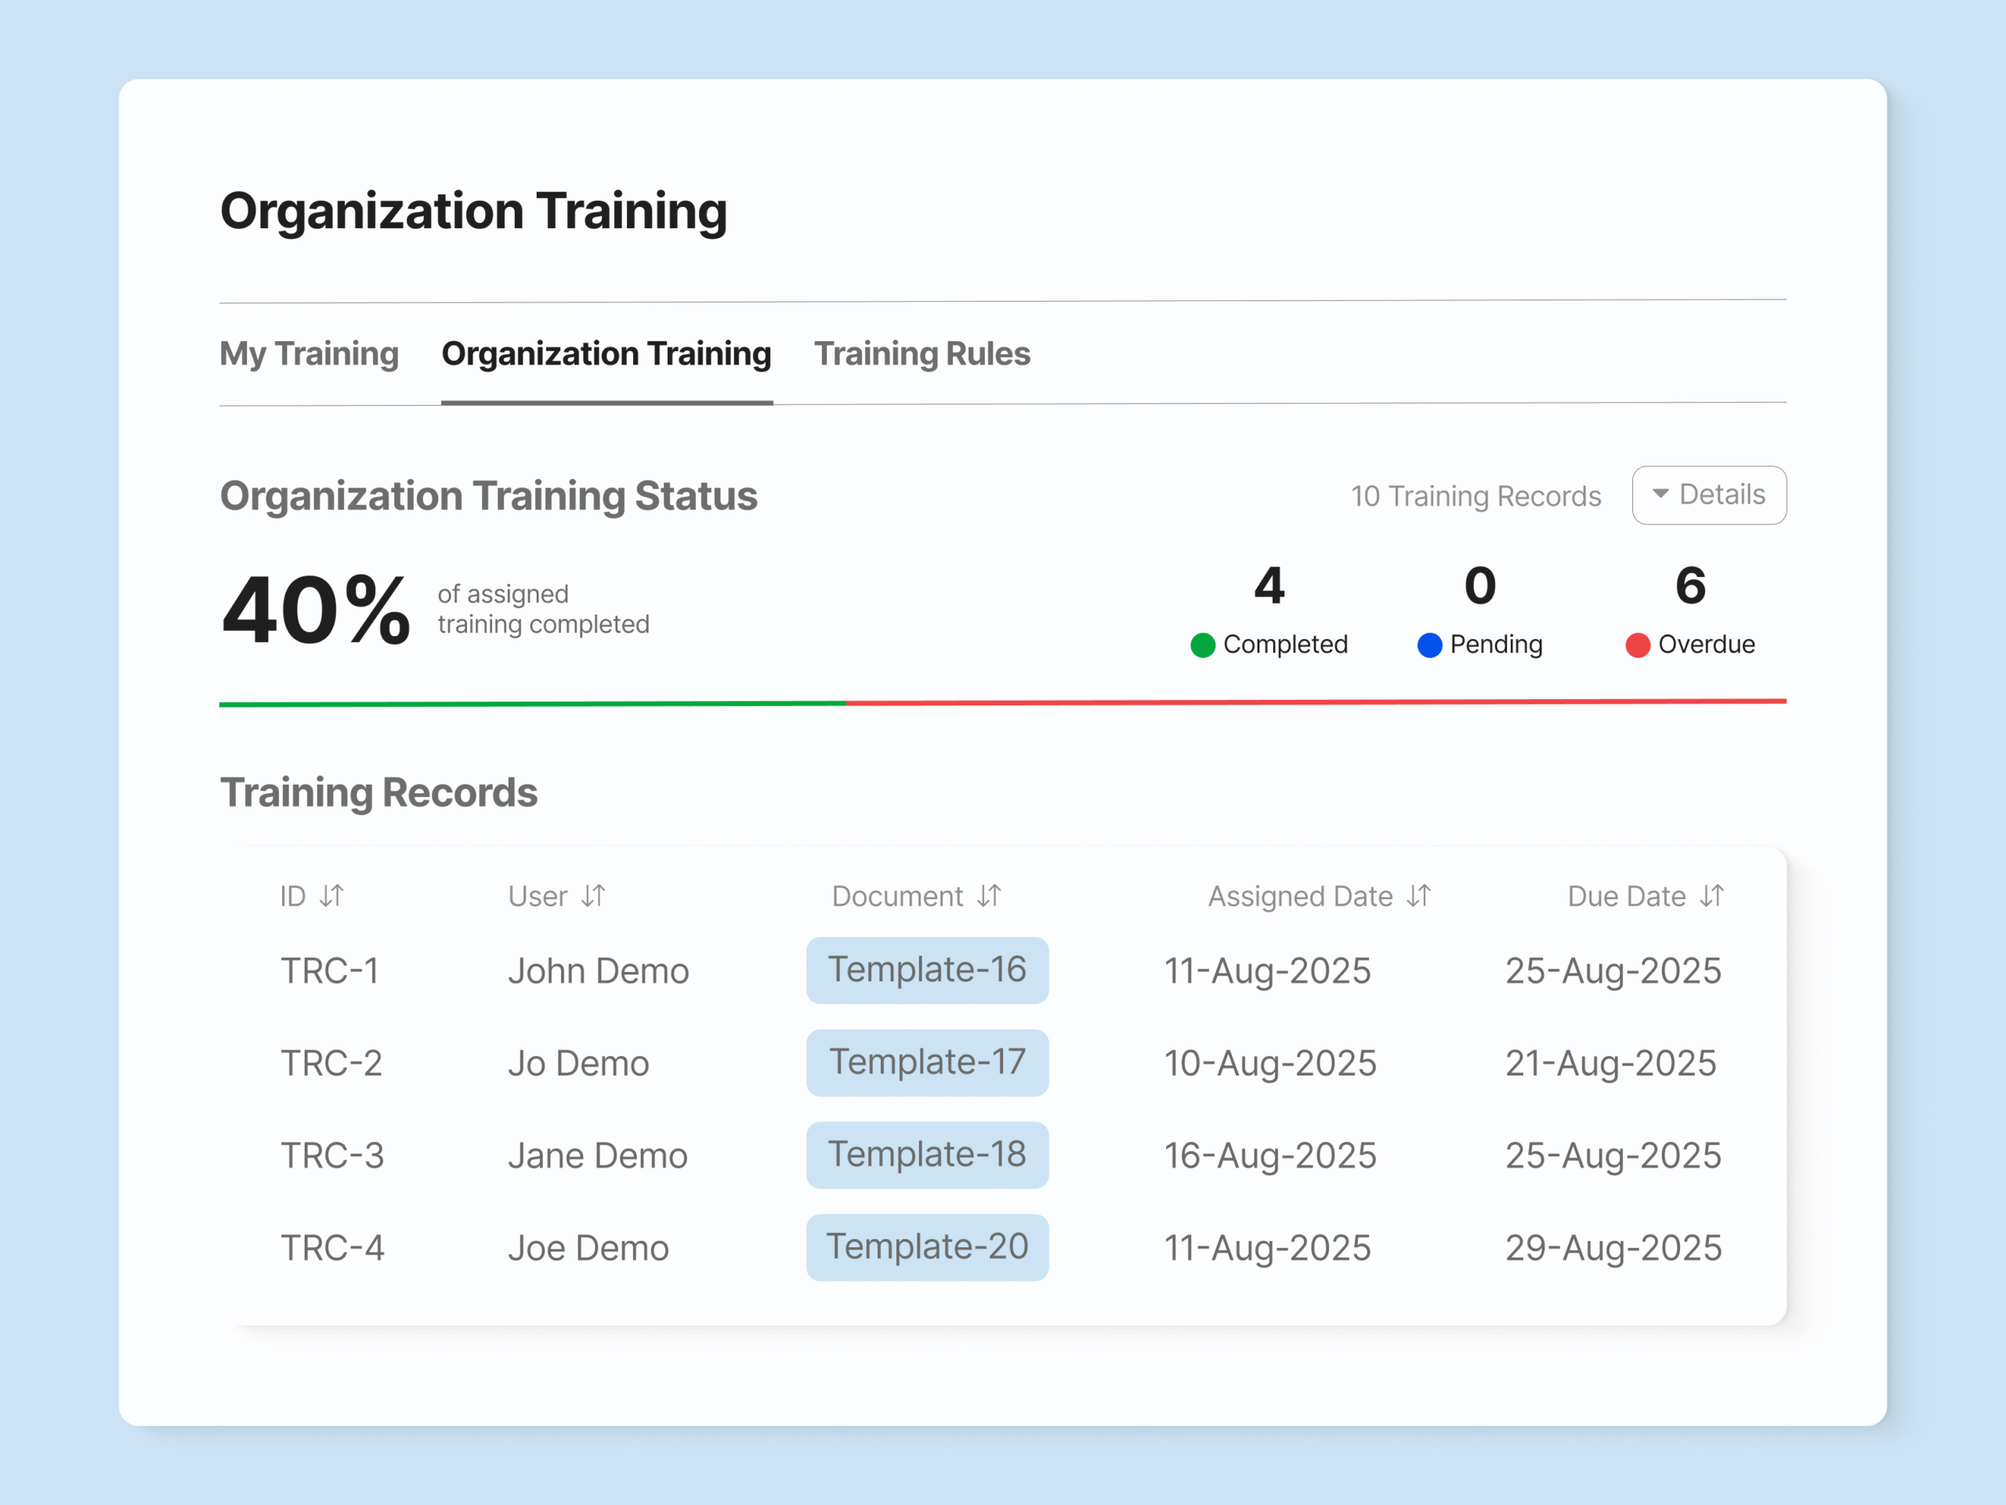2006x1505 pixels.
Task: Click green completed progress bar segment
Action: 532,704
